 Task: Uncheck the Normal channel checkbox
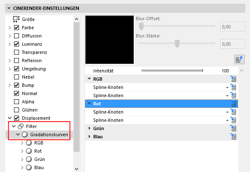point(17,93)
